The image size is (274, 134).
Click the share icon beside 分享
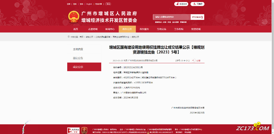coord(193,60)
